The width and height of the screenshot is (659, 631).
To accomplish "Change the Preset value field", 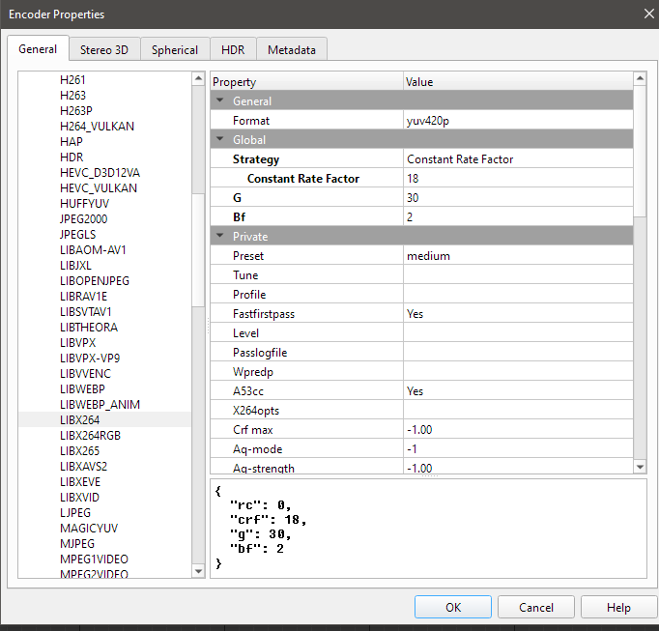I will pyautogui.click(x=517, y=256).
